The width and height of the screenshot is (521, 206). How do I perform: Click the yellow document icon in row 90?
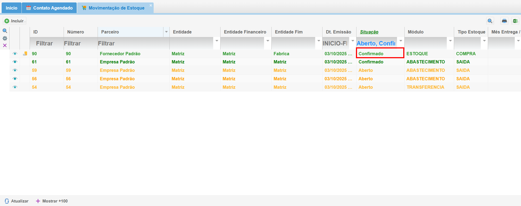(25, 54)
